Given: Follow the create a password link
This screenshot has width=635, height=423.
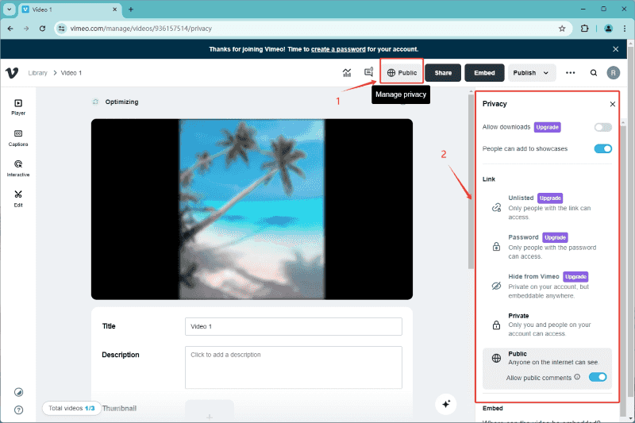Looking at the screenshot, I should click(338, 49).
